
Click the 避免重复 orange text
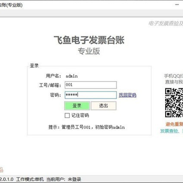[x=174, y=124]
